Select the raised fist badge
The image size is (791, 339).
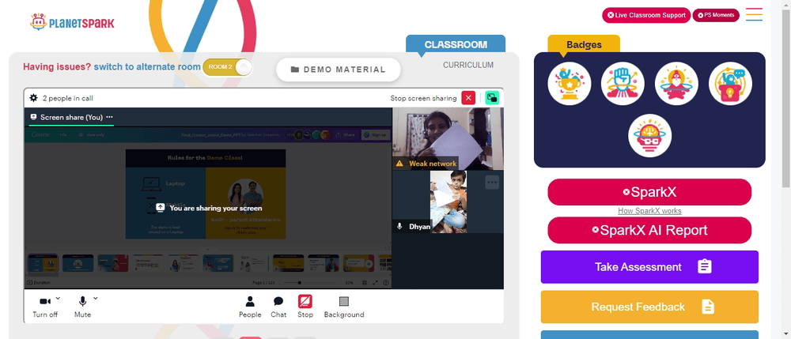[x=623, y=84]
